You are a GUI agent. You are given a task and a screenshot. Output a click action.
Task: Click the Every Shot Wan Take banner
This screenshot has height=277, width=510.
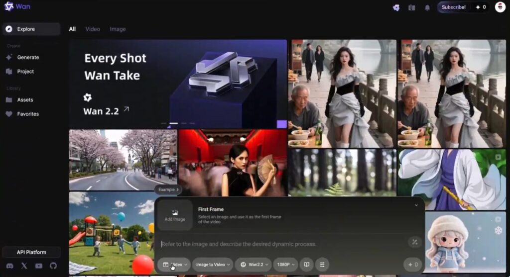point(178,84)
